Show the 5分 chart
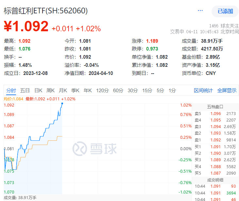The image size is (239, 201). [x=160, y=91]
